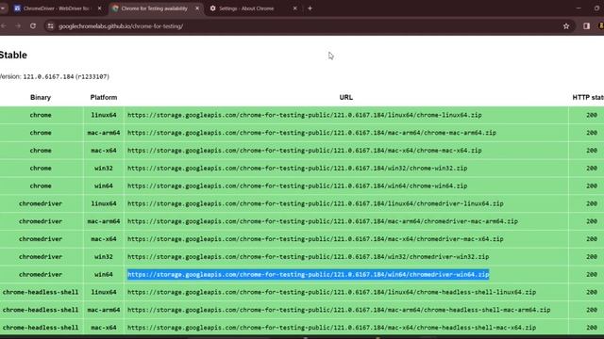Bookmark this page with the star icon
Viewport: 604px width, 339px height.
pos(566,26)
